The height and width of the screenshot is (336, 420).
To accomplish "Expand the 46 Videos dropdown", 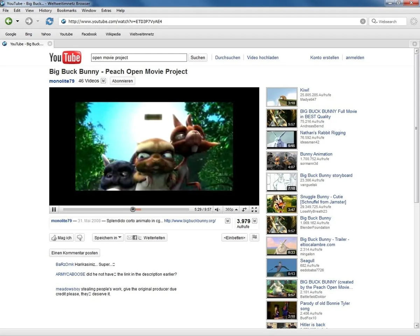I will (x=103, y=80).
